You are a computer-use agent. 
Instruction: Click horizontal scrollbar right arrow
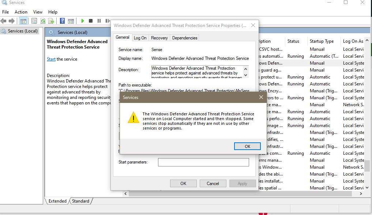click(361, 194)
